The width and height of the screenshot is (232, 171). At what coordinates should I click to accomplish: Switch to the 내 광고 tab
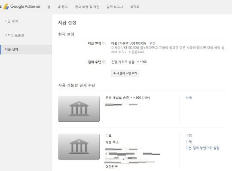pyautogui.click(x=63, y=7)
